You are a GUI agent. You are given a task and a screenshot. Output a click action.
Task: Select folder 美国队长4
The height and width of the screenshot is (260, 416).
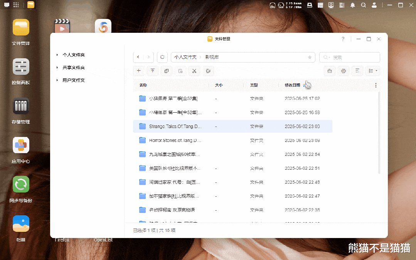pos(232,168)
